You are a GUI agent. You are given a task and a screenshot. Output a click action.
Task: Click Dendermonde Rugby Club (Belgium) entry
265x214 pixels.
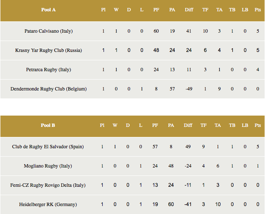pos(49,89)
